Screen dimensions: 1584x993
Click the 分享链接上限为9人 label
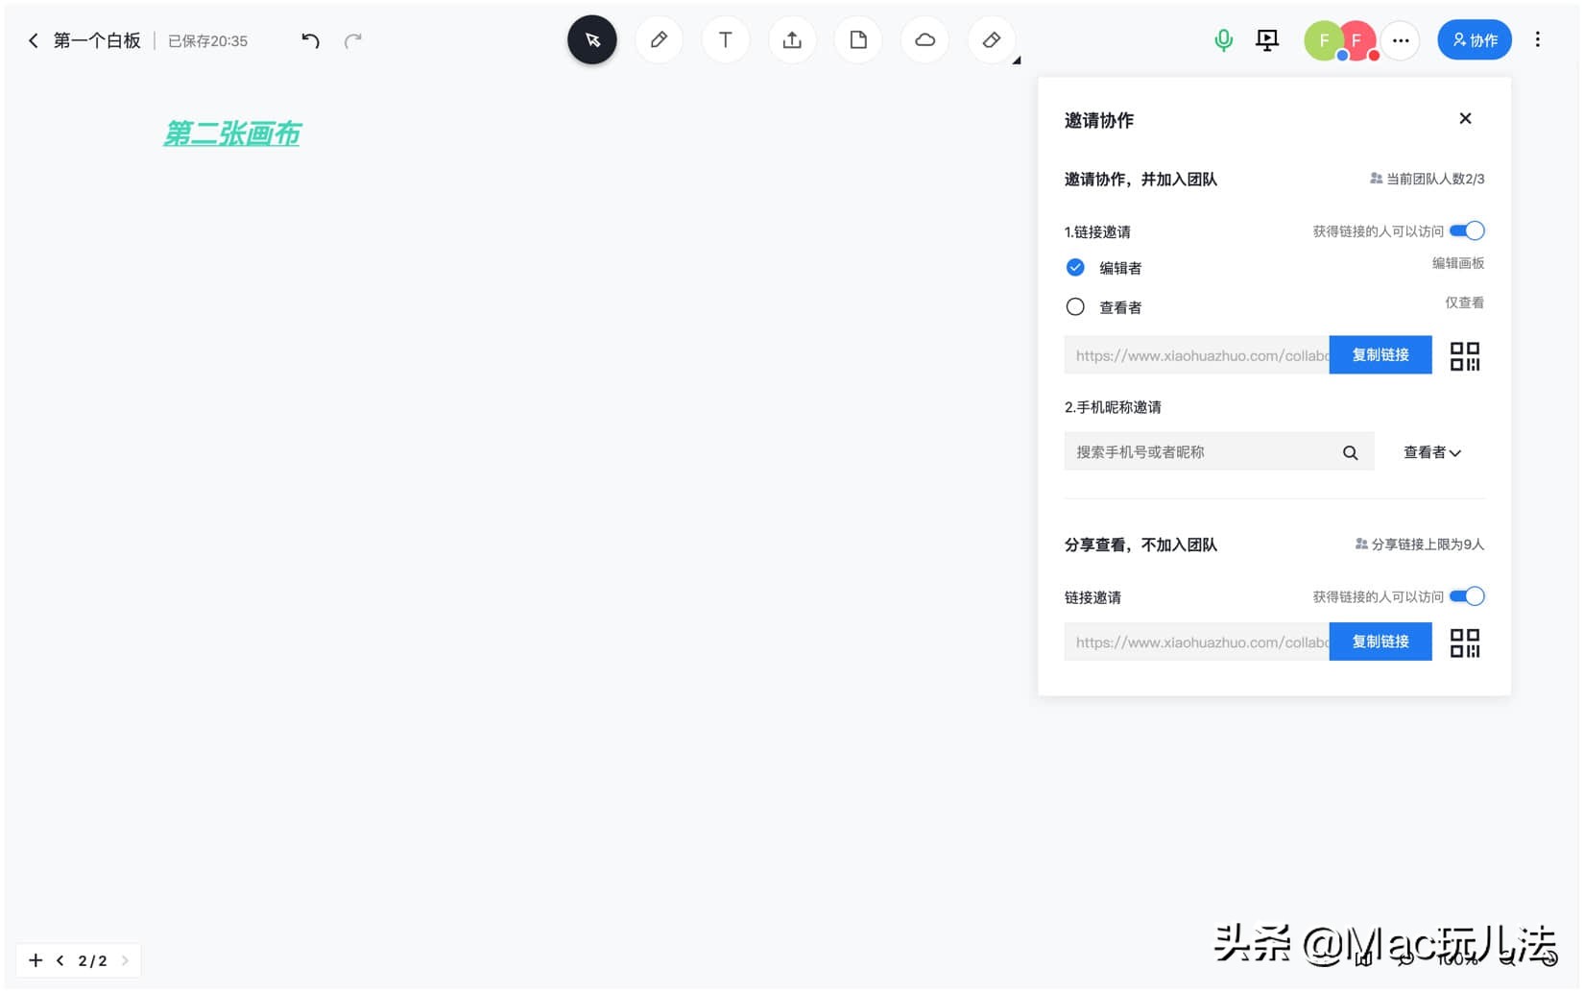tap(1419, 545)
